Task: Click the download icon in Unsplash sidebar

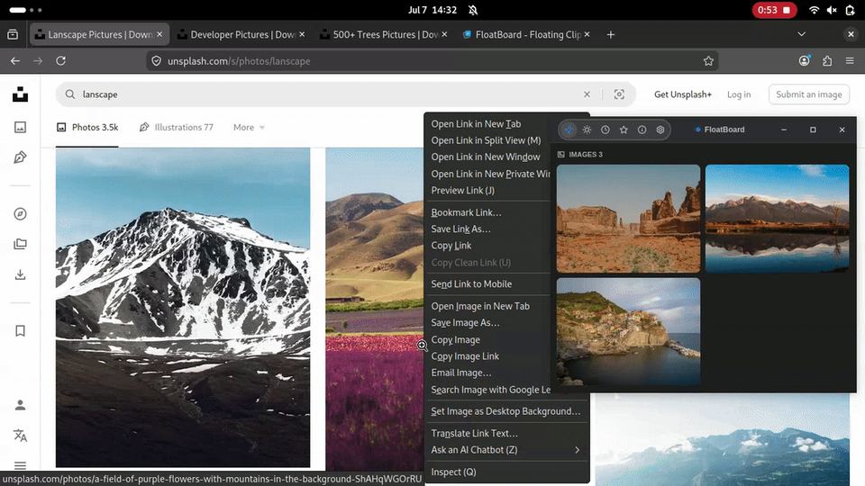Action: (x=21, y=274)
